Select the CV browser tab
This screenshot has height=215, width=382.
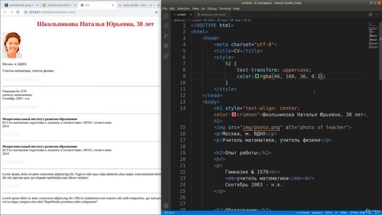tap(97, 5)
